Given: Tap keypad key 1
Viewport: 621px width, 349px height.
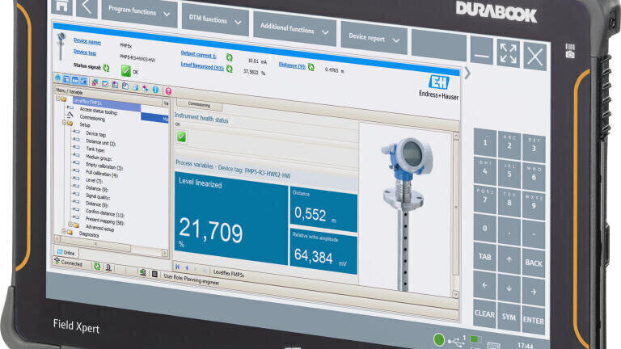Looking at the screenshot, I should (x=485, y=143).
